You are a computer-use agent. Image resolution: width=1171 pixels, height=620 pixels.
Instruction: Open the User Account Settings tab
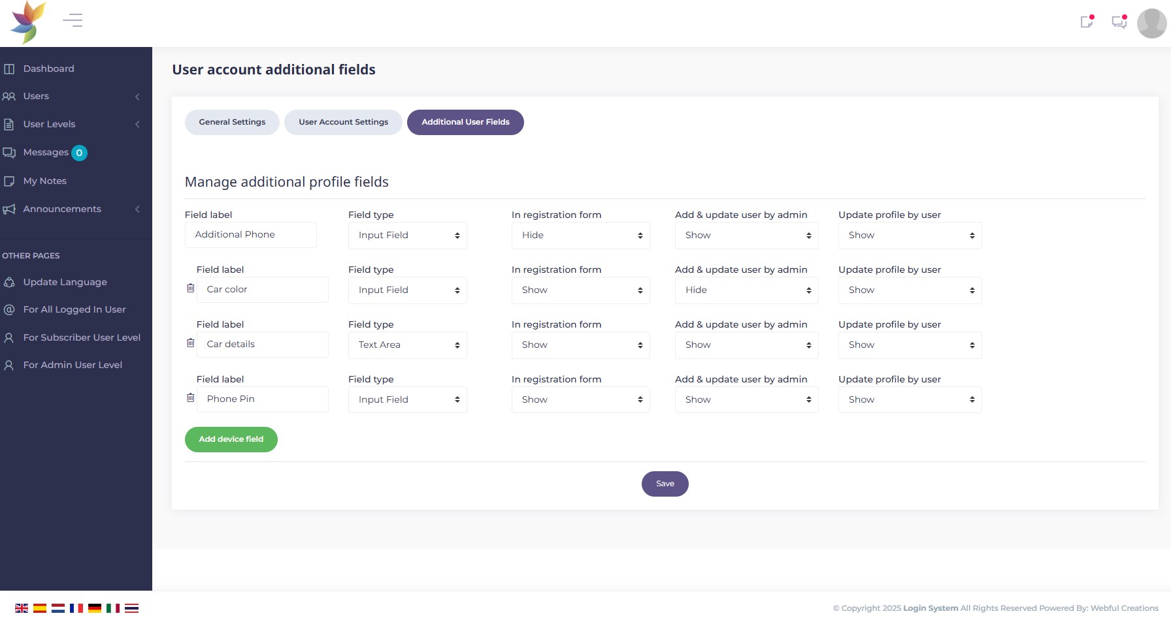tap(343, 122)
